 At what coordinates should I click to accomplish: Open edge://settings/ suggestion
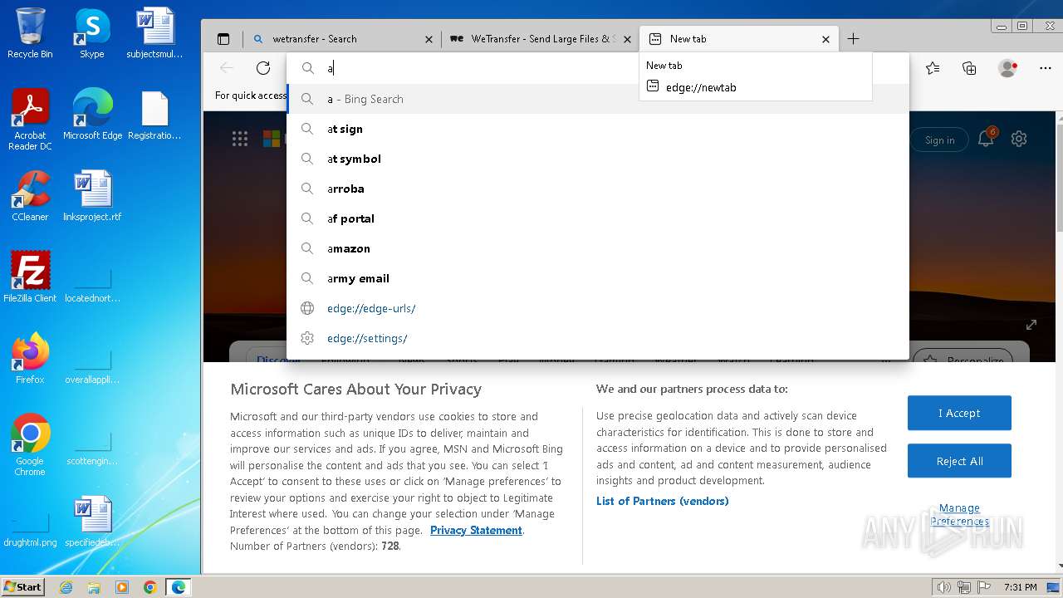click(x=598, y=338)
